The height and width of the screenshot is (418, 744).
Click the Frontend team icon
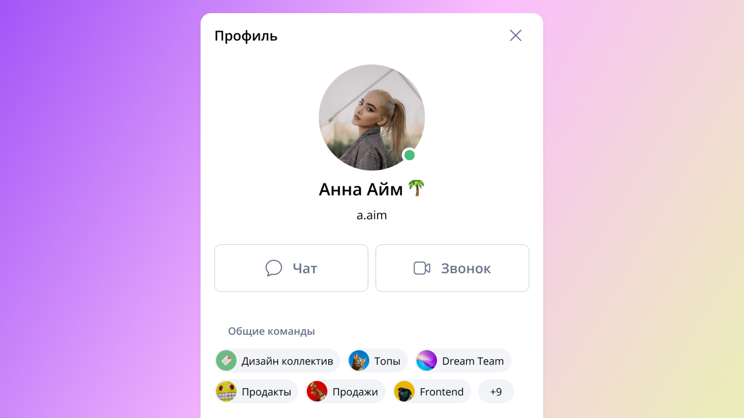click(x=404, y=391)
